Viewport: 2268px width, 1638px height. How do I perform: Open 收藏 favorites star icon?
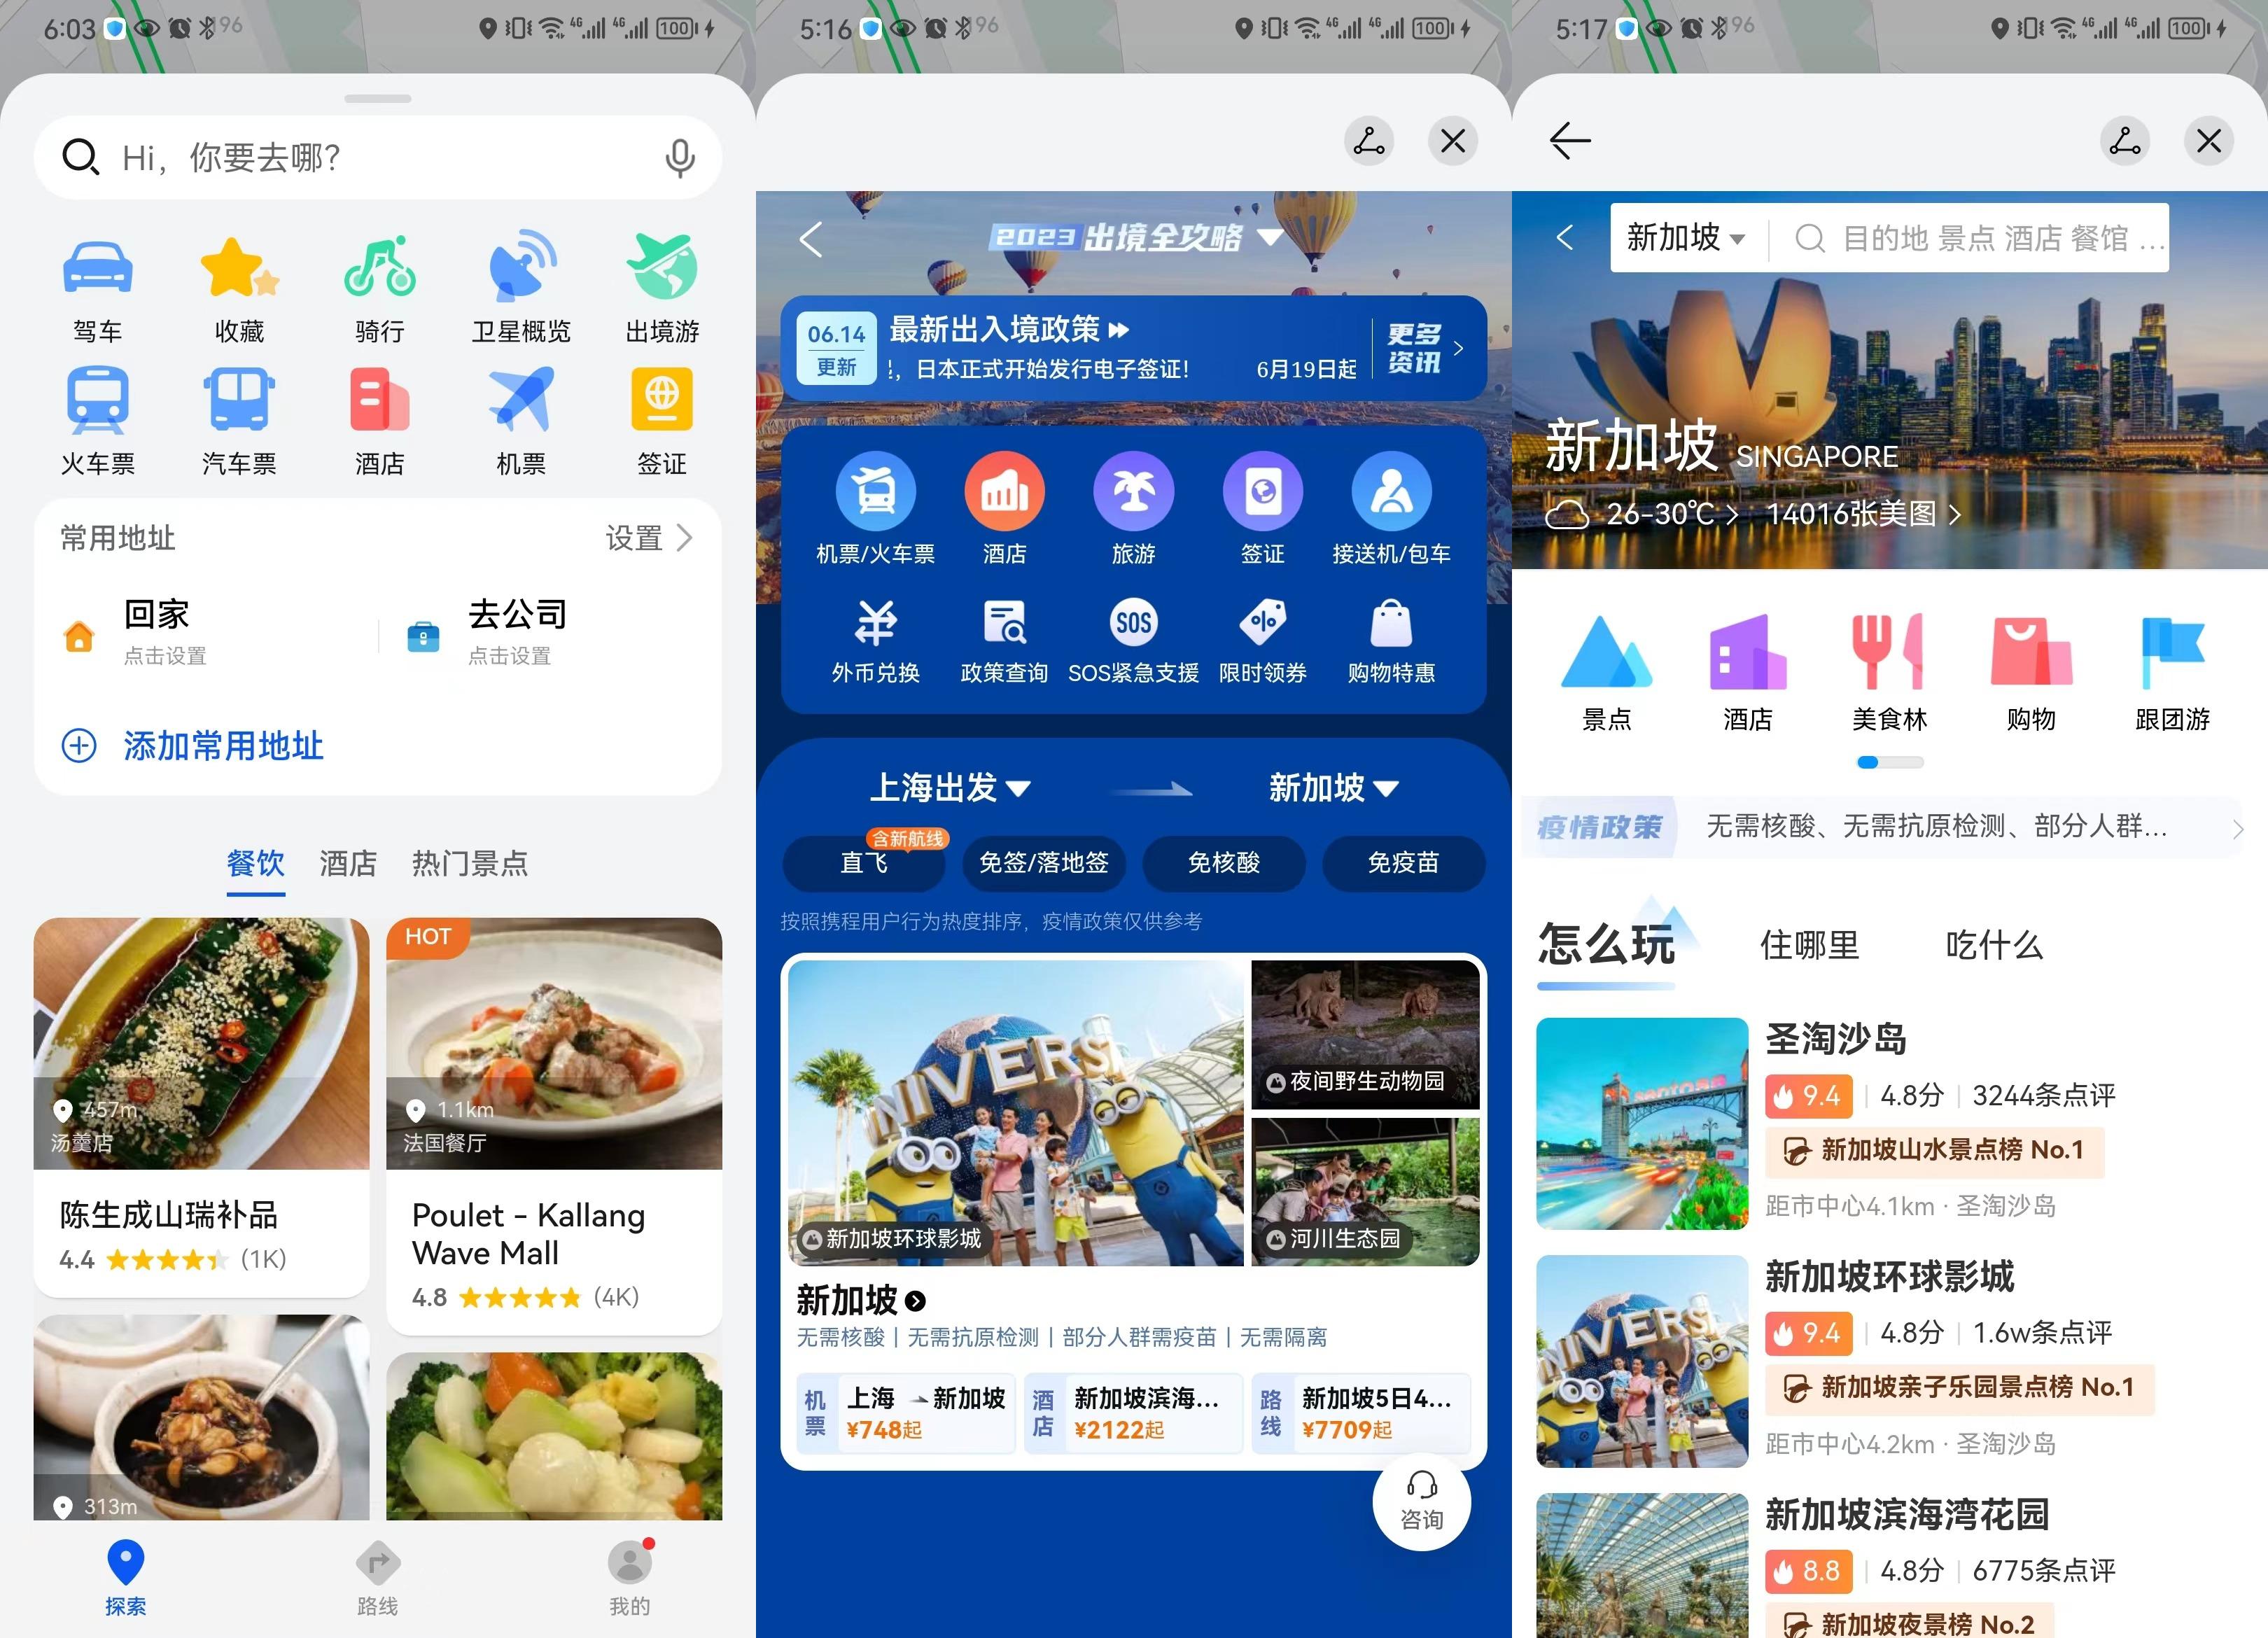(x=239, y=268)
